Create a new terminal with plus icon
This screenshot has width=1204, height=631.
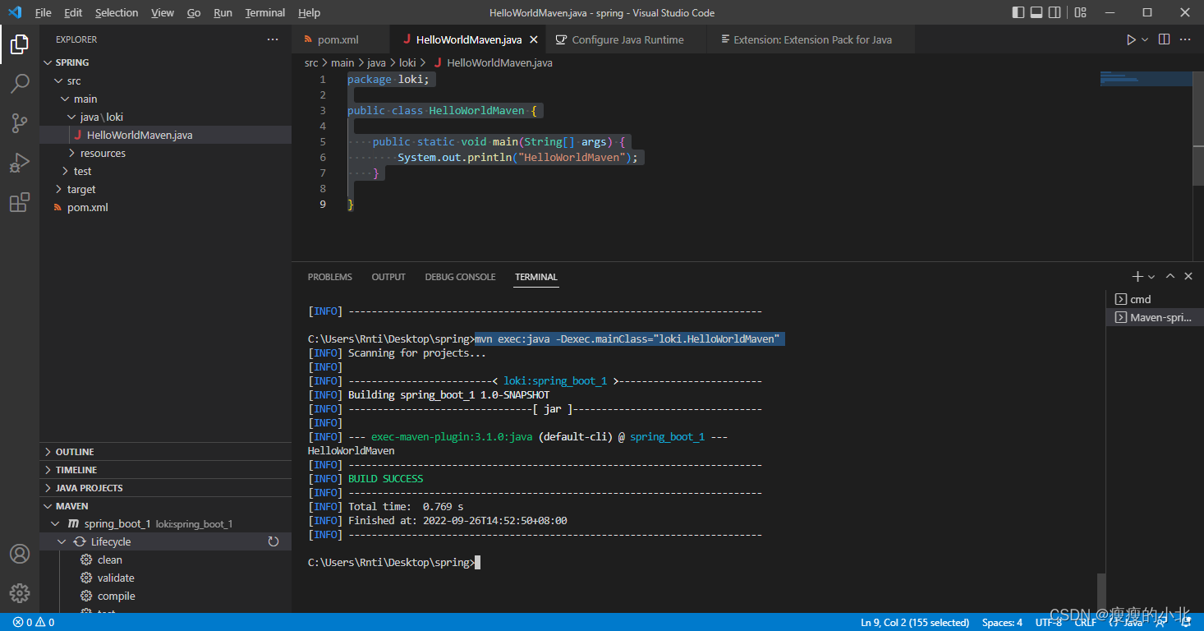pos(1137,277)
